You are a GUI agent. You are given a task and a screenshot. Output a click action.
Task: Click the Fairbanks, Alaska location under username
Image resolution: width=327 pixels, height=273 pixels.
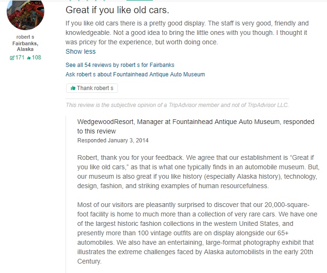(25, 46)
